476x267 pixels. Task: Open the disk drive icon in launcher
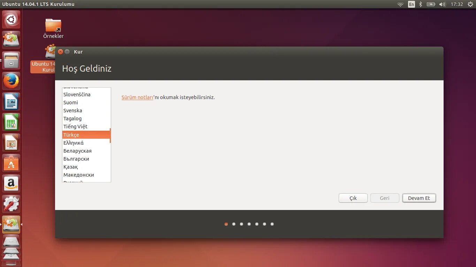click(x=11, y=242)
